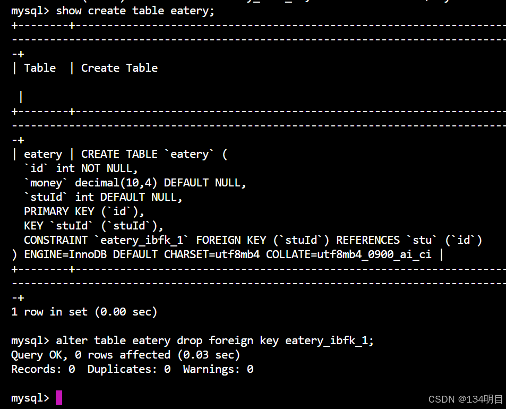Click the 'Warnings: 0' status text
Viewport: 506px width, 409px height.
(218, 369)
